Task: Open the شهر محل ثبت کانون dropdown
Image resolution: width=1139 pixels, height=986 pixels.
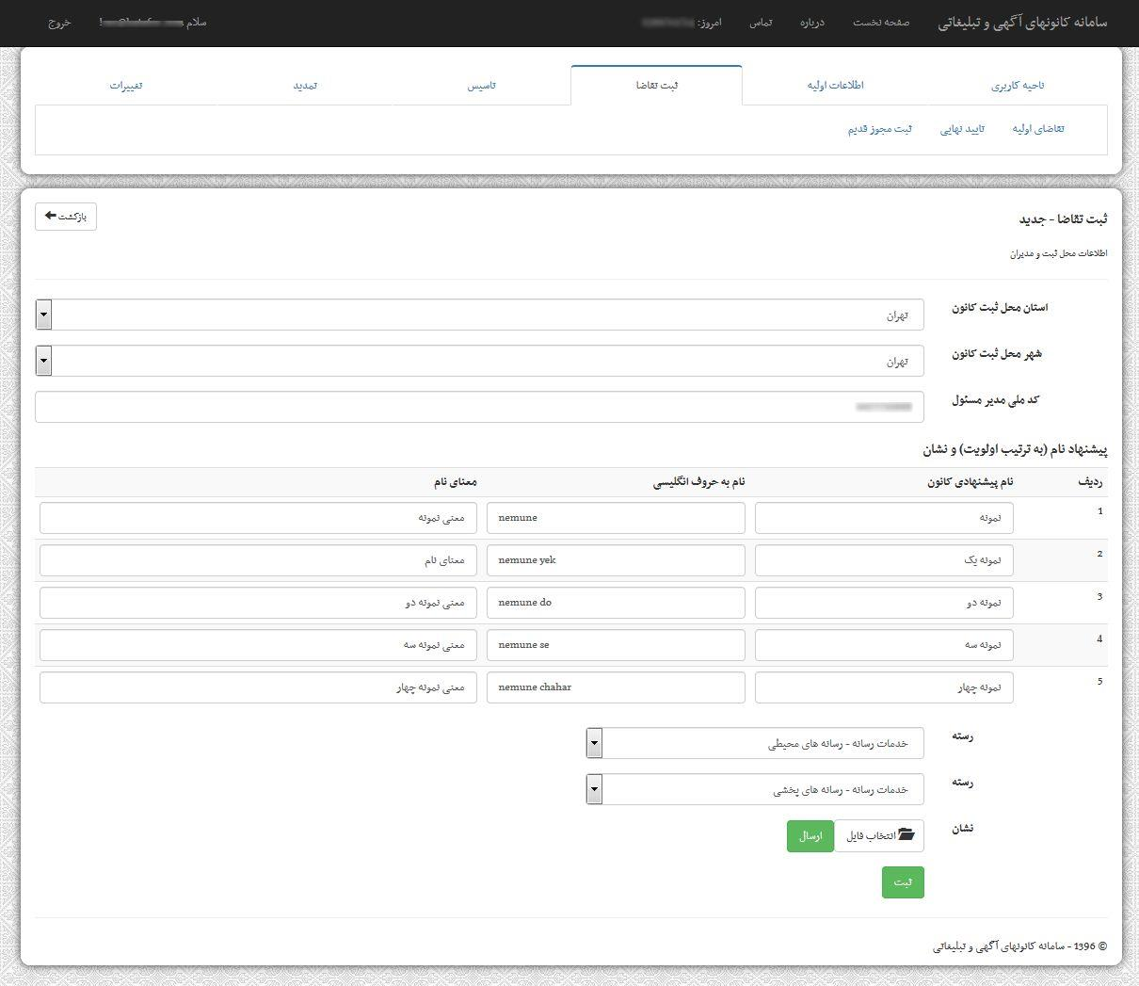Action: tap(480, 361)
